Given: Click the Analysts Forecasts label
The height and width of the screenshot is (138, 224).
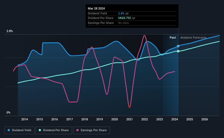Looking at the screenshot, I should [x=193, y=37].
